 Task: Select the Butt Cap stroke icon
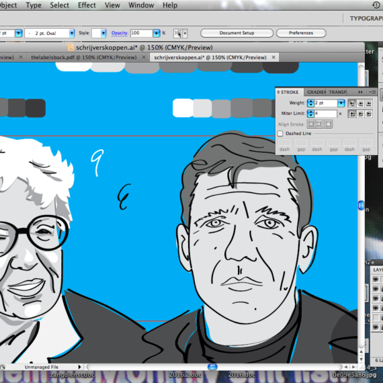pyautogui.click(x=351, y=103)
